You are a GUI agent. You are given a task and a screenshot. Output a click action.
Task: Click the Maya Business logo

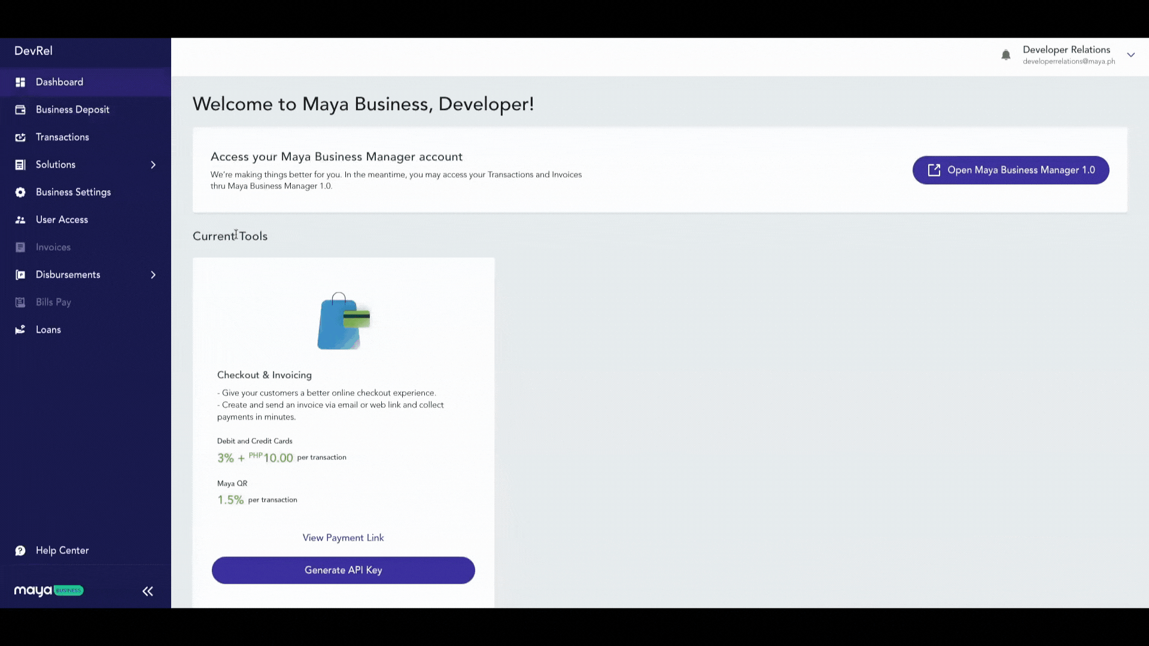tap(49, 590)
